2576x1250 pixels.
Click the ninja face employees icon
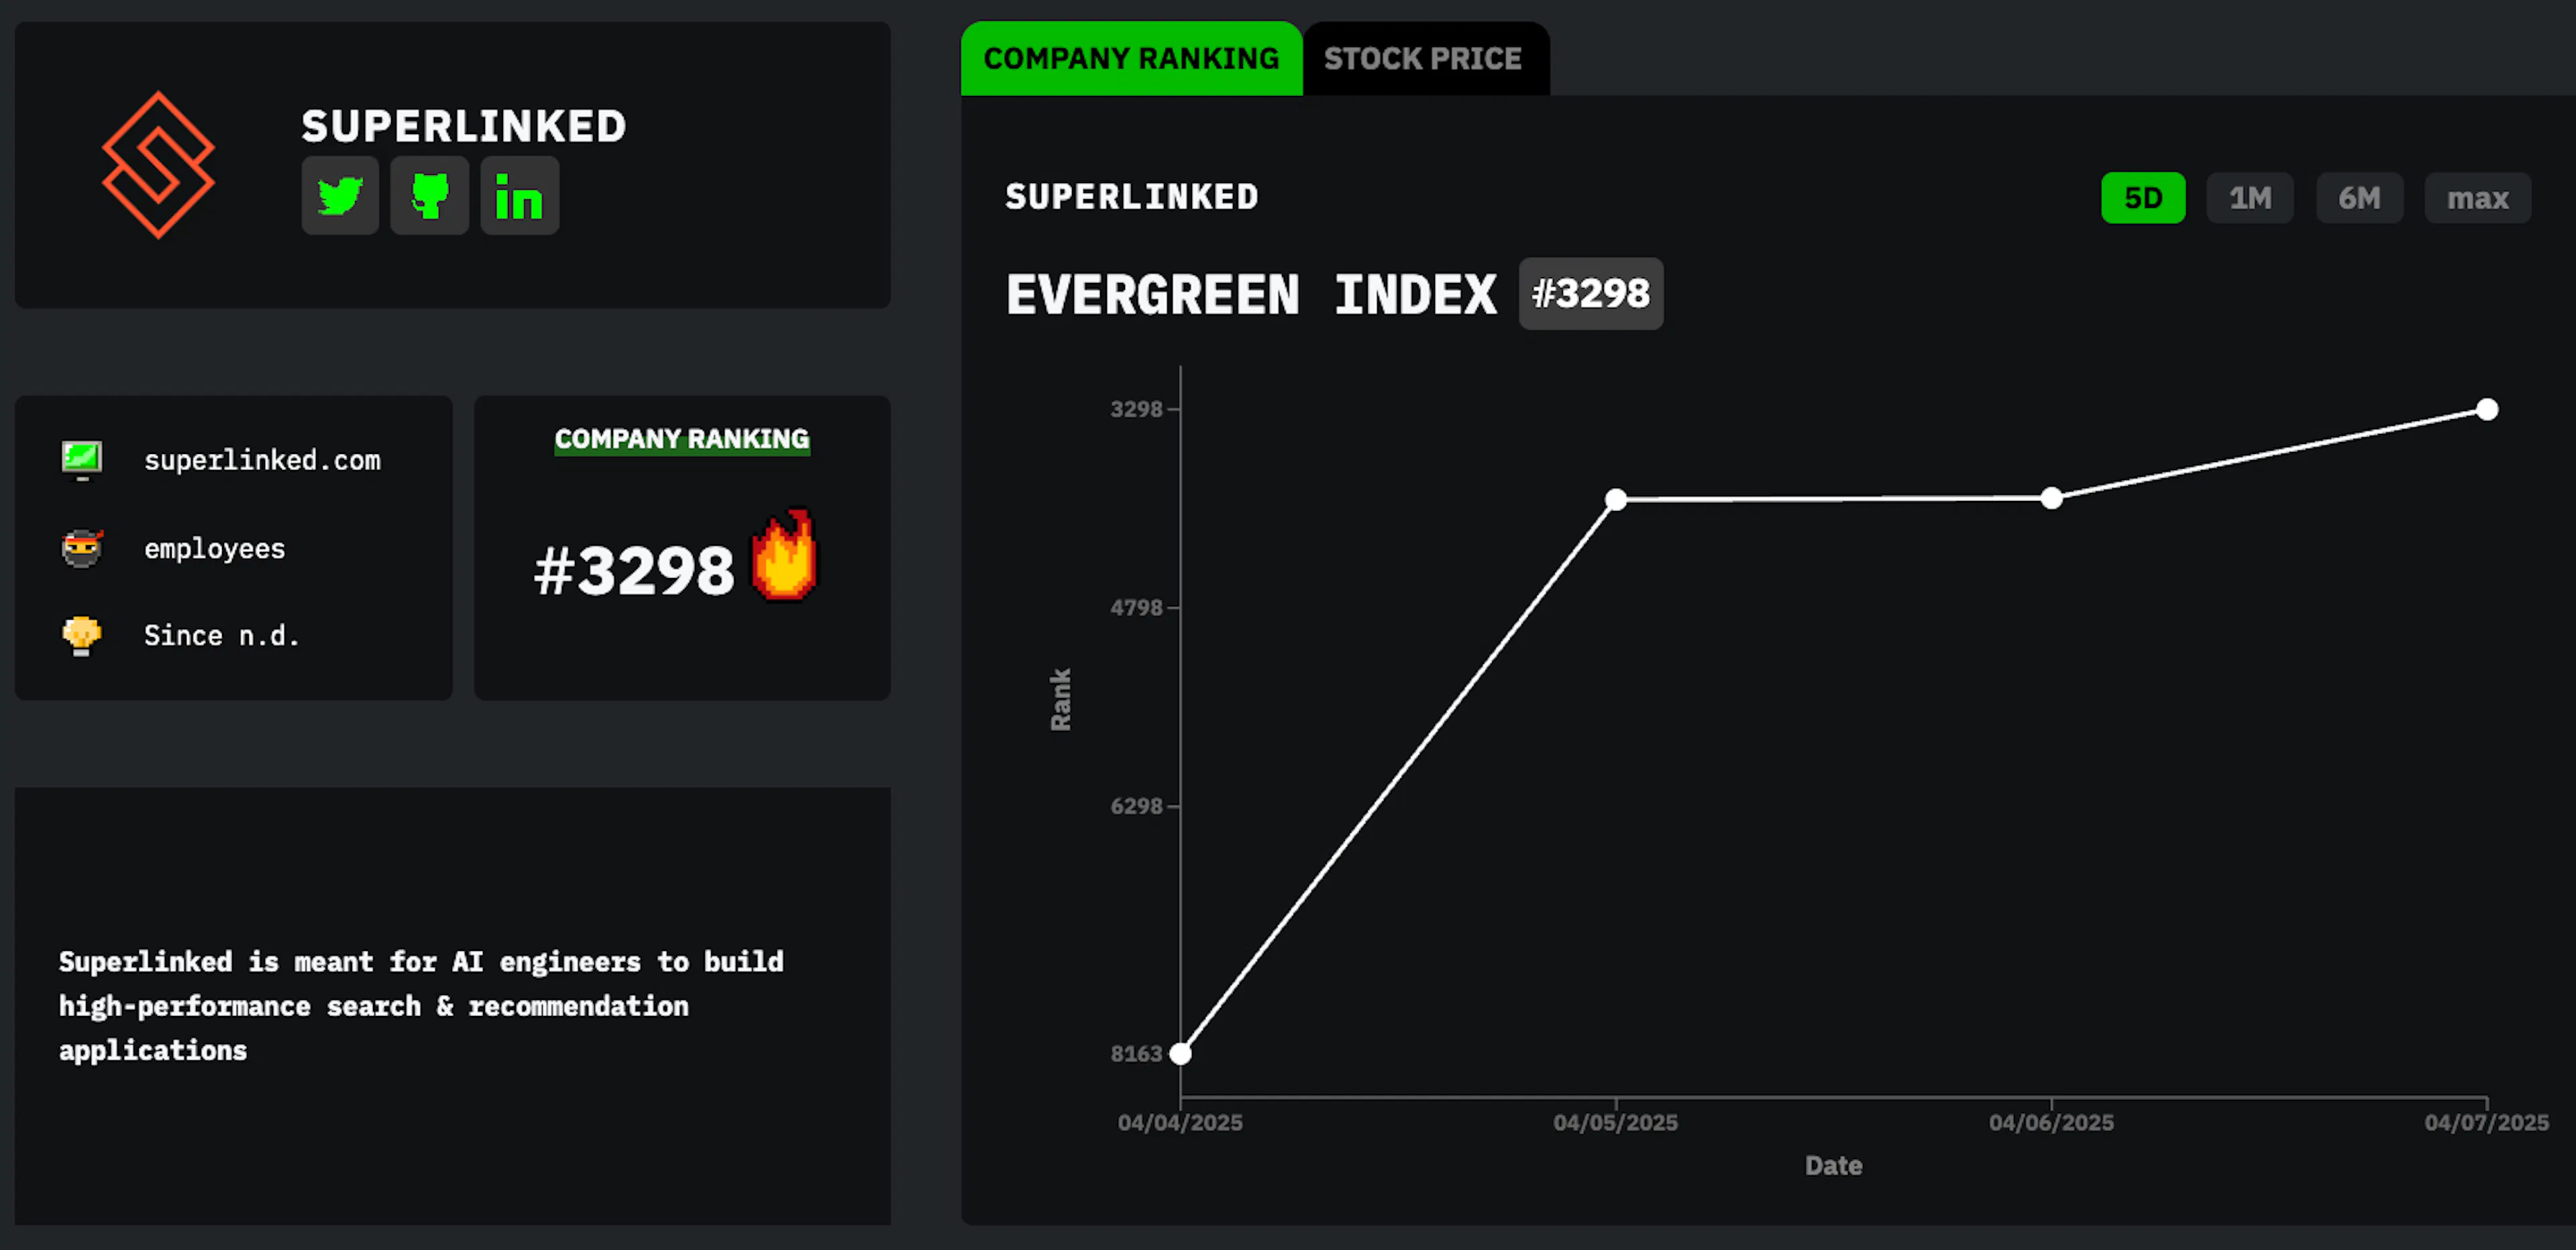coord(82,548)
